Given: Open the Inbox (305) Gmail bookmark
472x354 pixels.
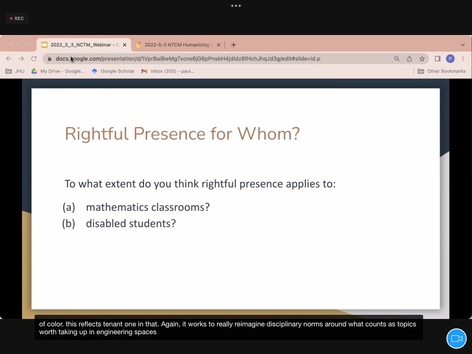Looking at the screenshot, I should pos(168,71).
